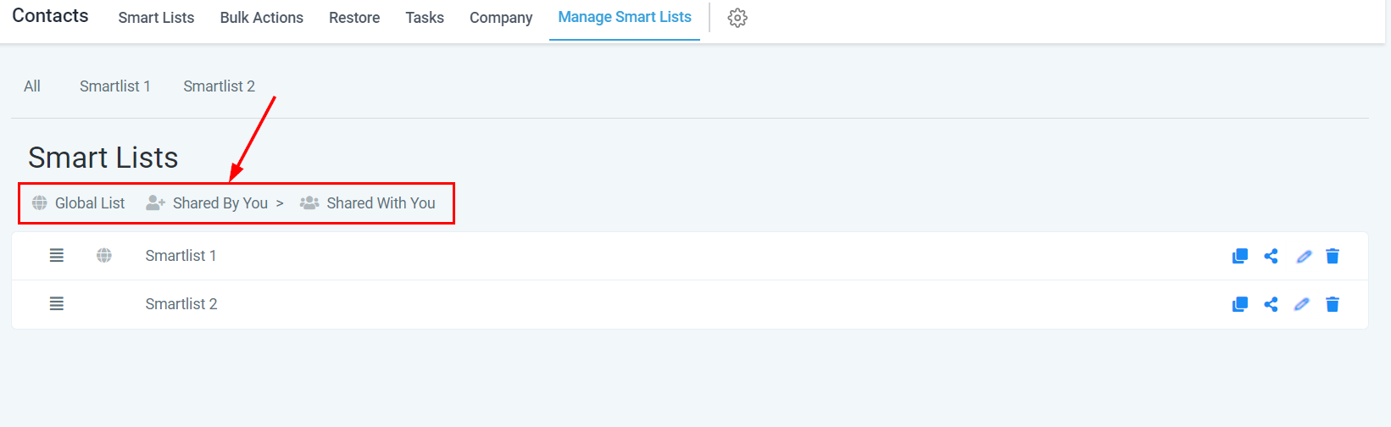Click globe icon beside Smartlist 1
Image resolution: width=1391 pixels, height=427 pixels.
[x=104, y=255]
